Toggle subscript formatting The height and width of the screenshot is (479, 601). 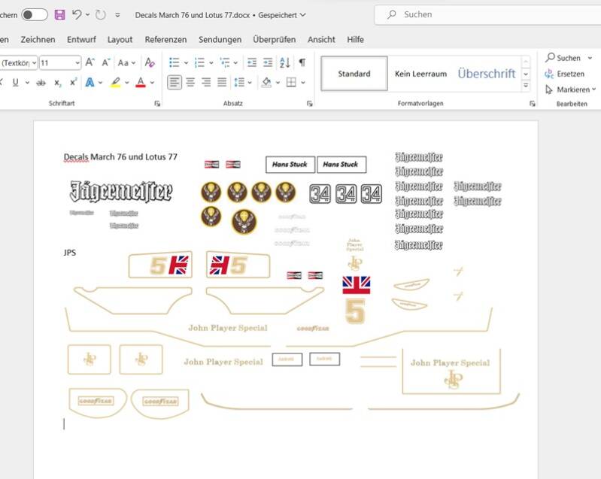pyautogui.click(x=57, y=83)
